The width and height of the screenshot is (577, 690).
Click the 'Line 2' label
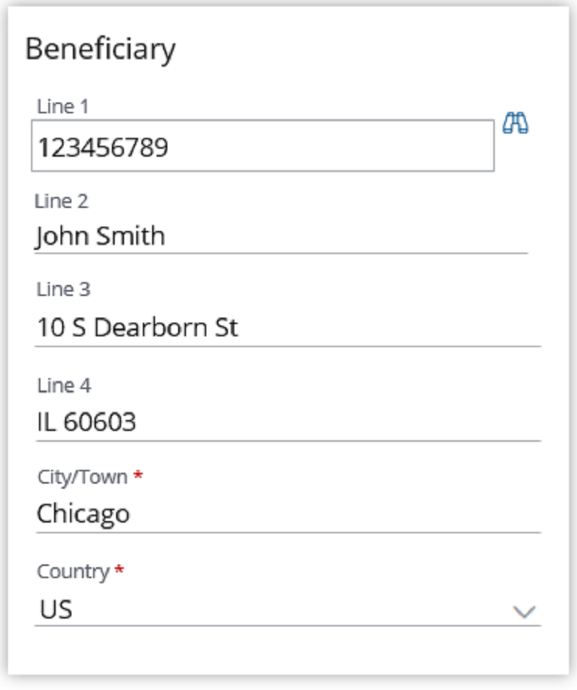(x=61, y=201)
